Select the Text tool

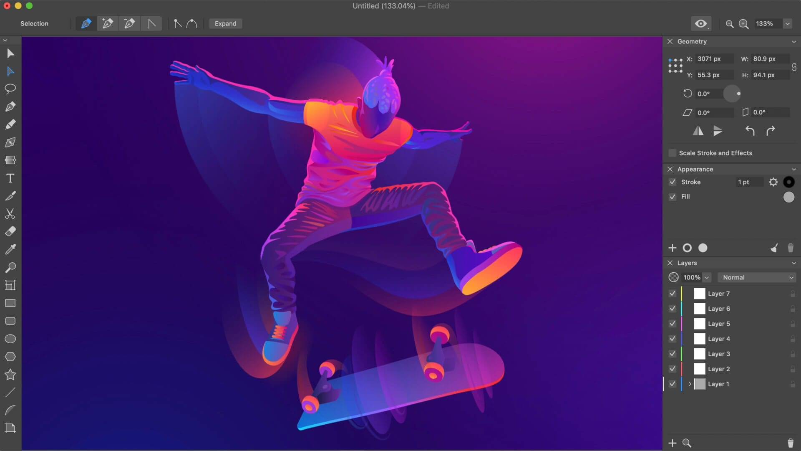(10, 178)
